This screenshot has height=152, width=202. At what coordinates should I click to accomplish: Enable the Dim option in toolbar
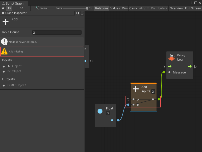point(124,8)
